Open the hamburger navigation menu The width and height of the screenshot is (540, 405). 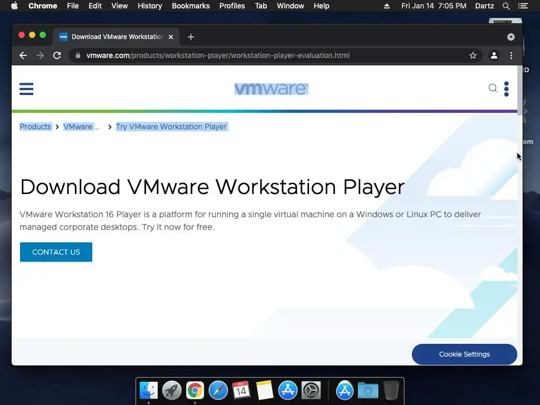[x=26, y=89]
